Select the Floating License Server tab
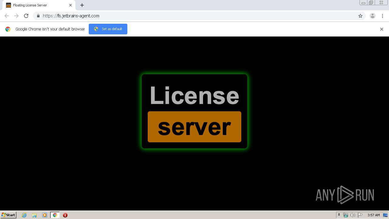Image resolution: width=389 pixels, height=219 pixels. (x=39, y=5)
